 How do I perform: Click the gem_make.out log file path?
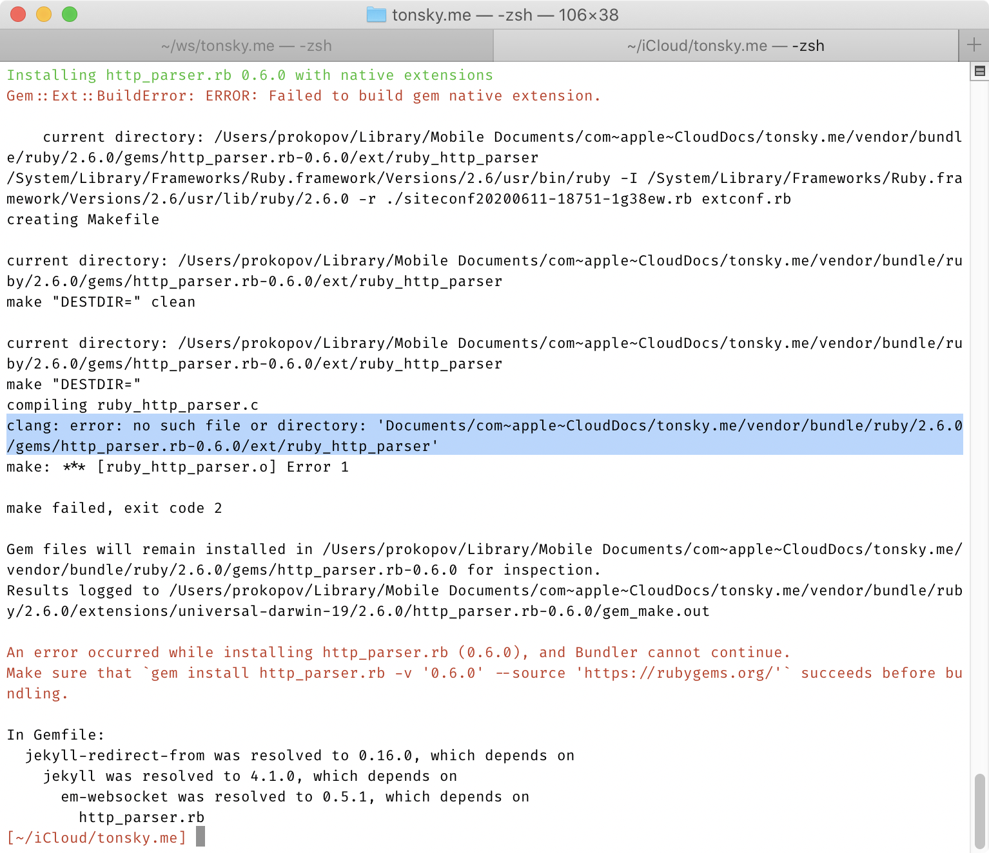pos(656,611)
